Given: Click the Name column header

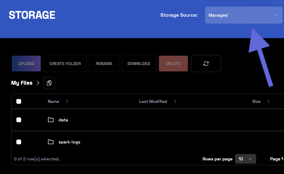Looking at the screenshot, I should (53, 101).
